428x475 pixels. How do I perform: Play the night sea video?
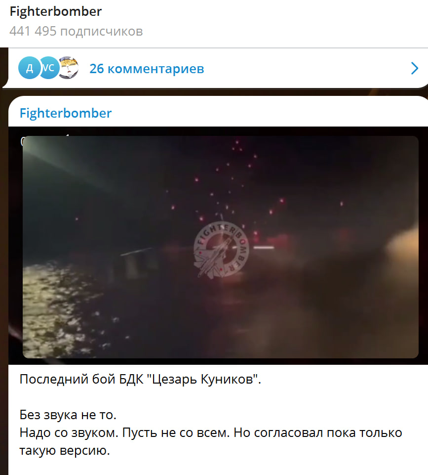(221, 247)
